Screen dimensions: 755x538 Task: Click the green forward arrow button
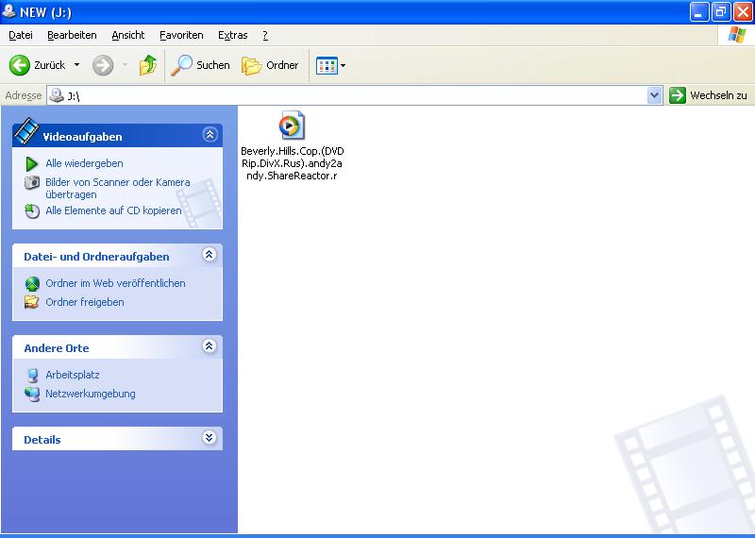point(103,65)
